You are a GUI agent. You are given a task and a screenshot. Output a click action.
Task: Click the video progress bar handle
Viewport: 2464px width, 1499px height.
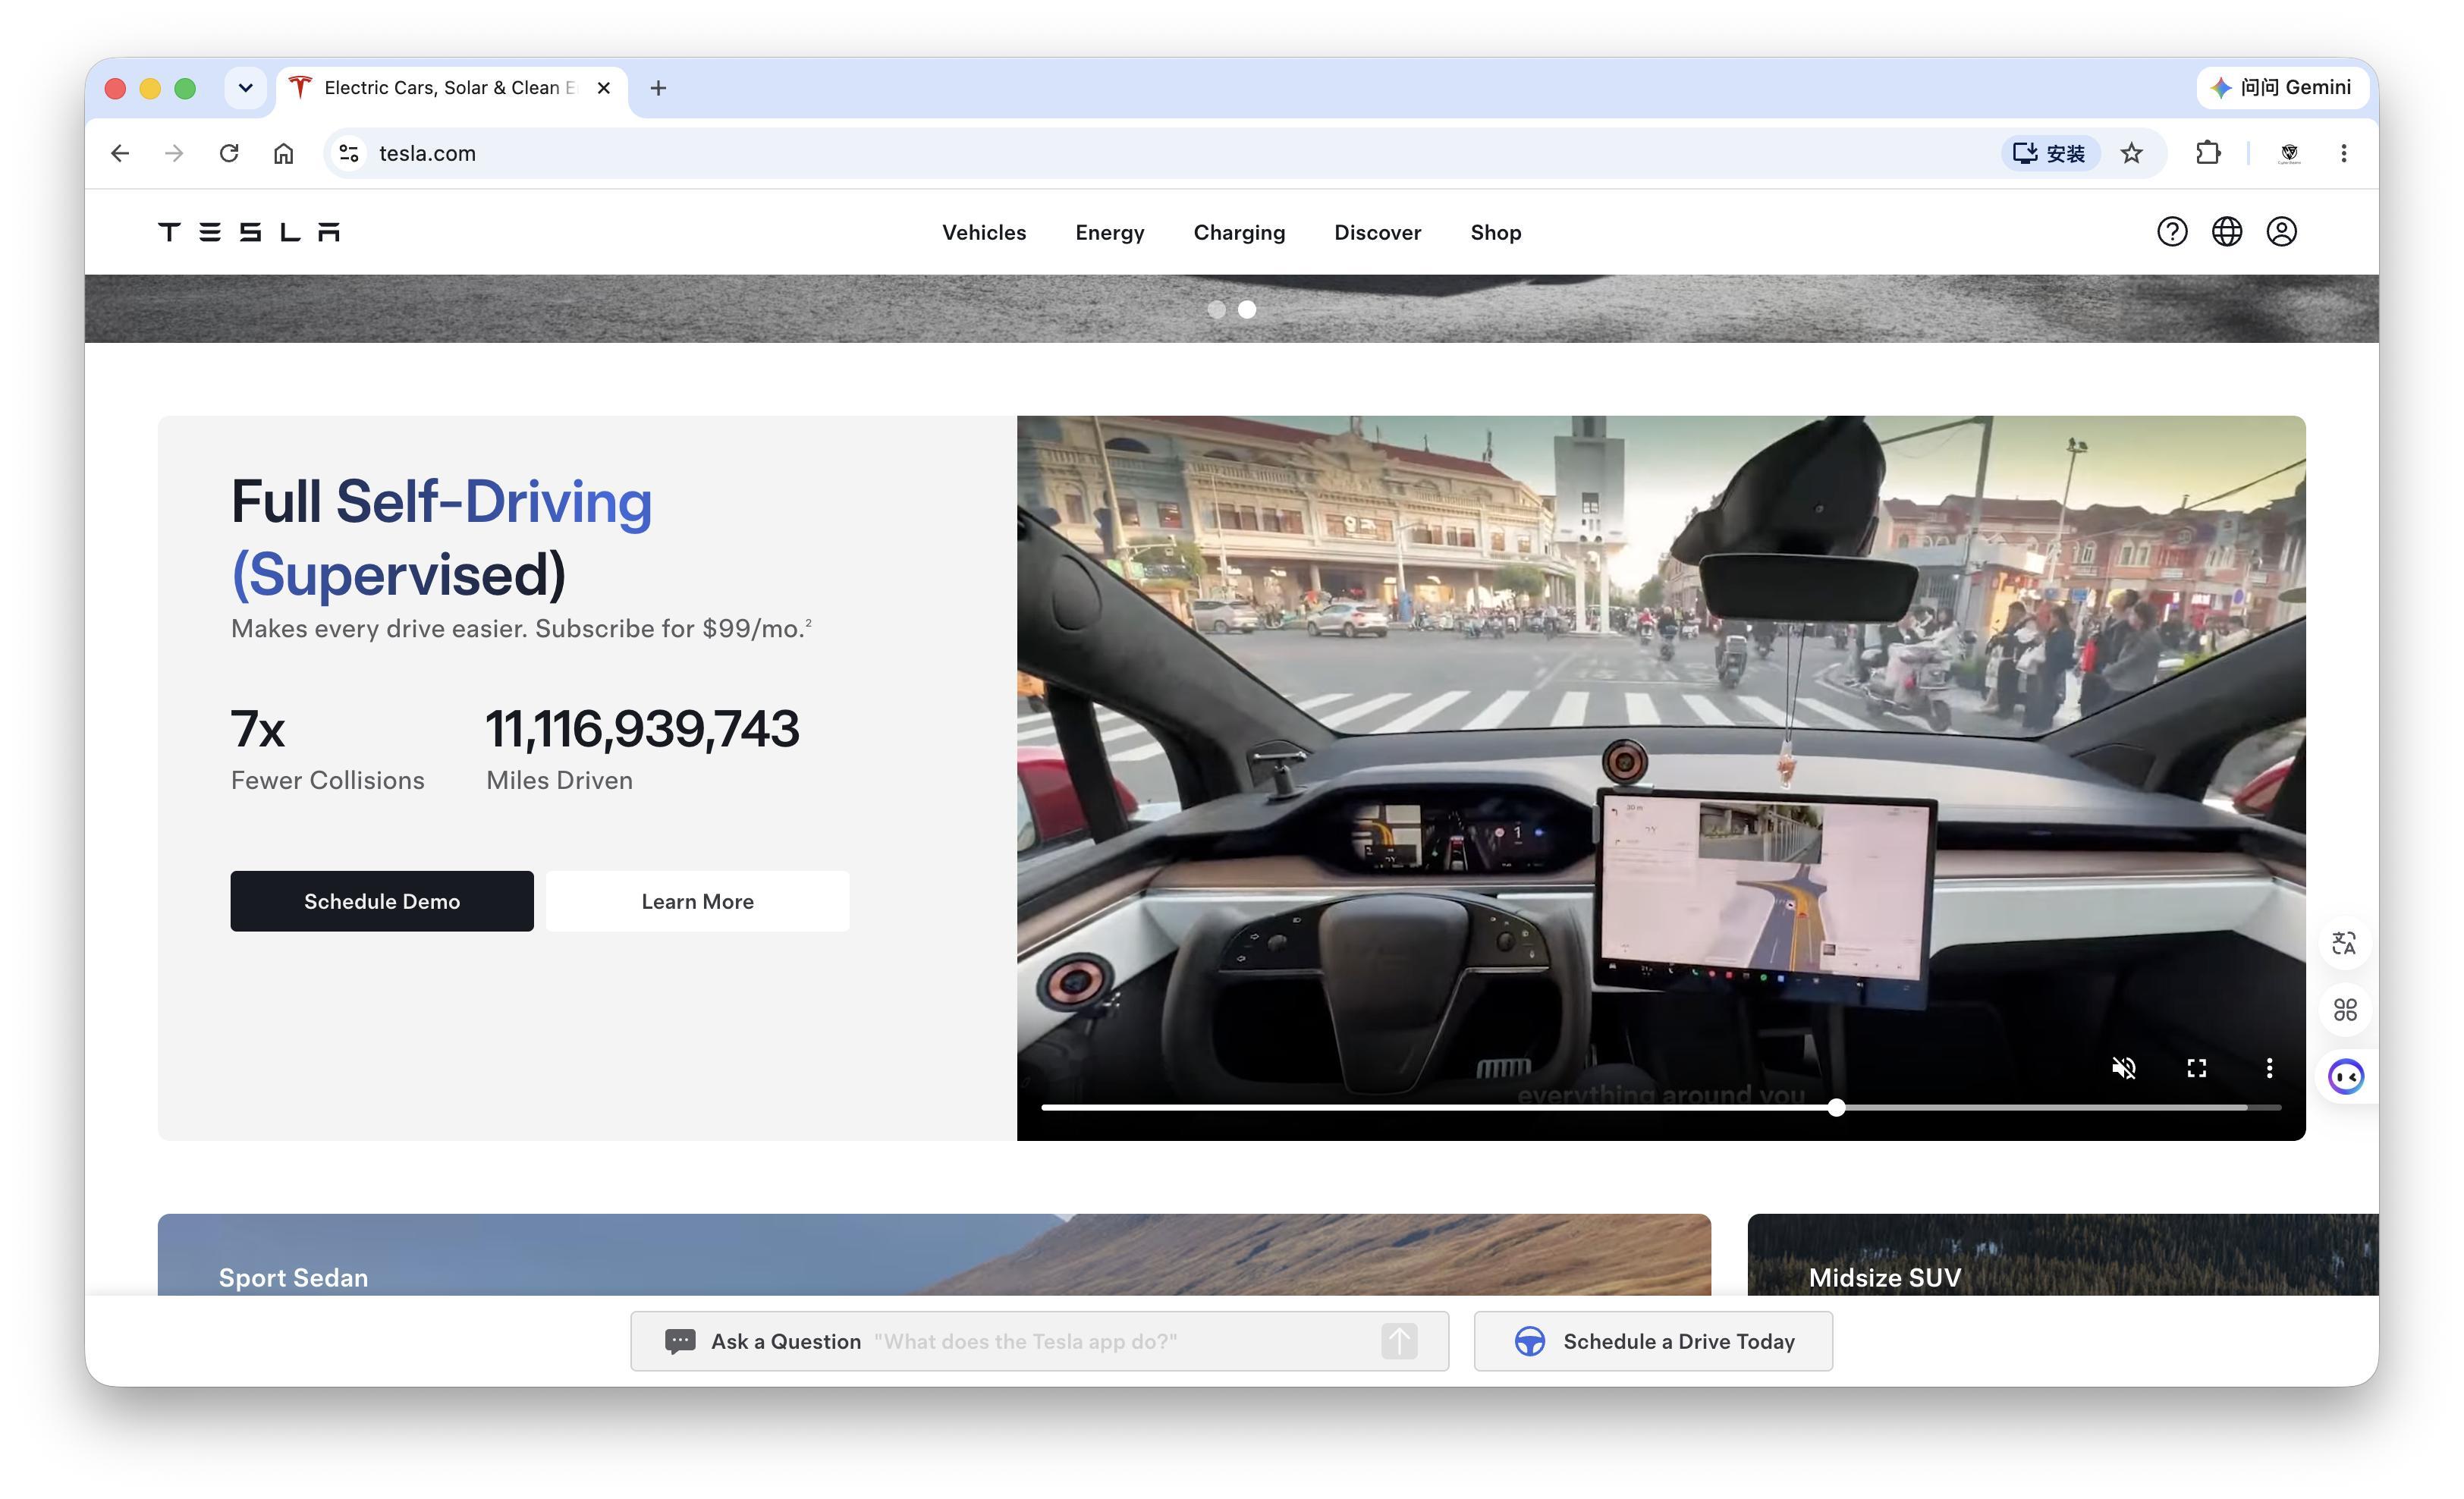click(1836, 1108)
